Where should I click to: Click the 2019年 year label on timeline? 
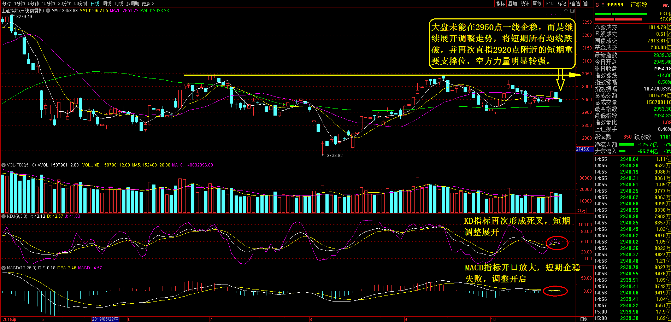click(9, 319)
